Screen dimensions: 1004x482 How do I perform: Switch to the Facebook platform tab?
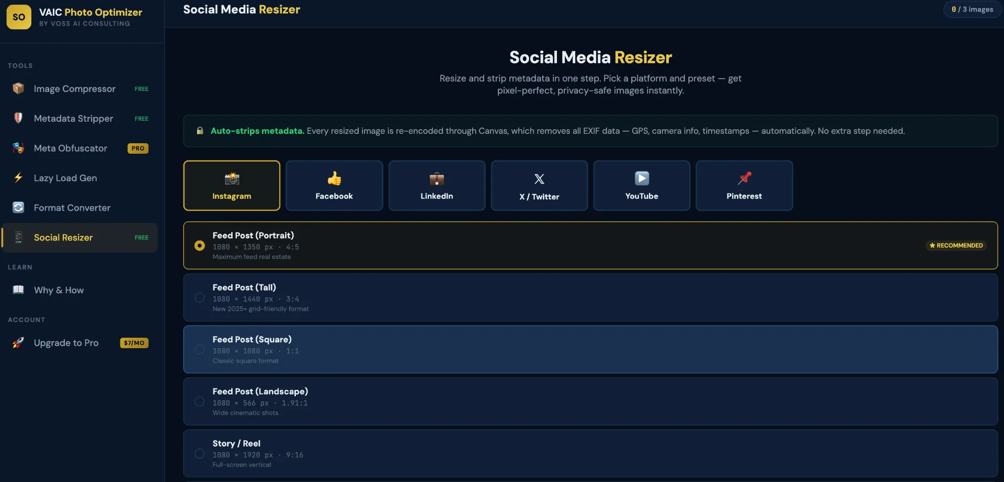(334, 186)
